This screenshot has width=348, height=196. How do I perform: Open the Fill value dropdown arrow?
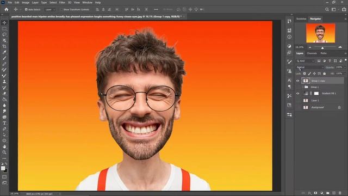345,73
